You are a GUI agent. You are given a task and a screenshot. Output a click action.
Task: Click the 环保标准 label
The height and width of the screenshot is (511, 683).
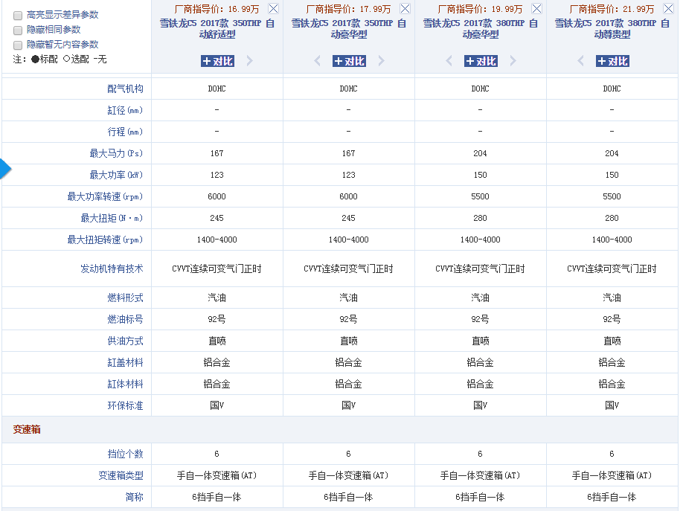pyautogui.click(x=125, y=405)
